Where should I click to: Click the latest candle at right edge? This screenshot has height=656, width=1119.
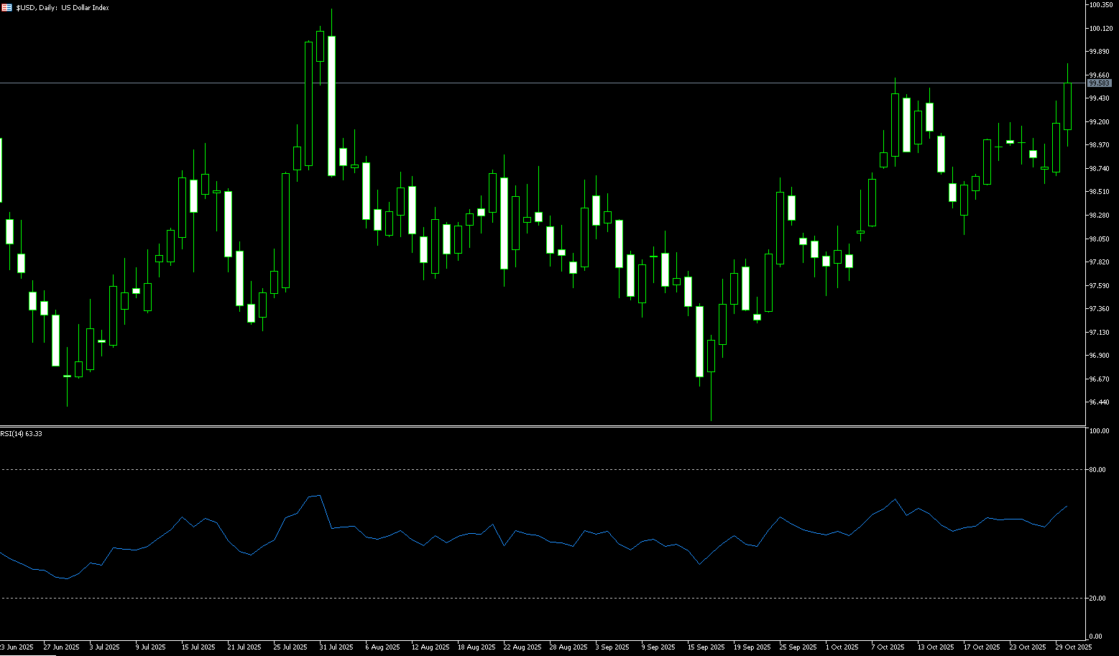pyautogui.click(x=1067, y=106)
